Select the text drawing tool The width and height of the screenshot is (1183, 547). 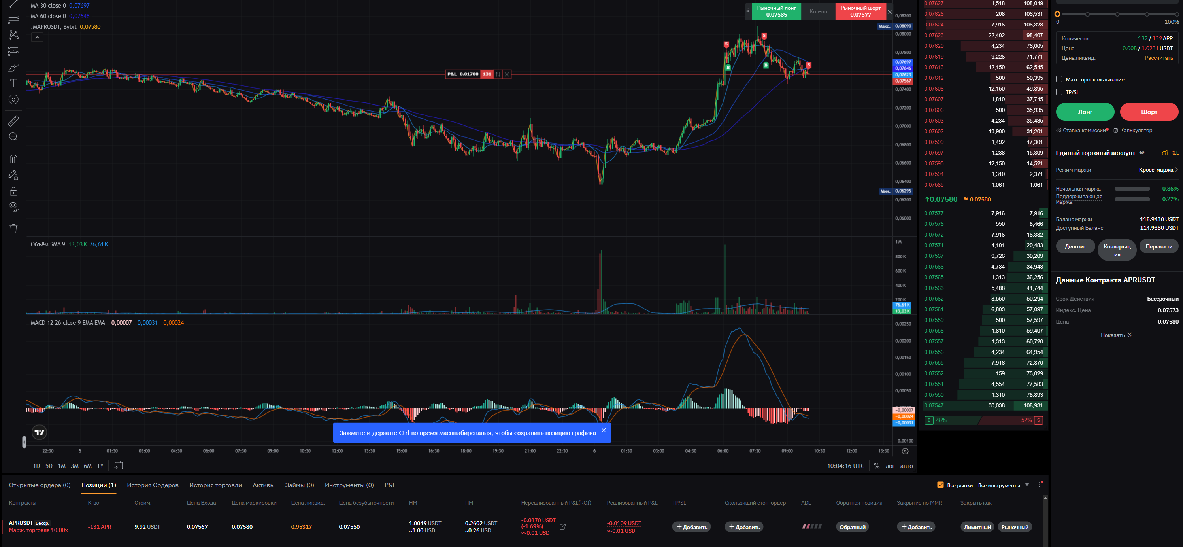click(13, 83)
